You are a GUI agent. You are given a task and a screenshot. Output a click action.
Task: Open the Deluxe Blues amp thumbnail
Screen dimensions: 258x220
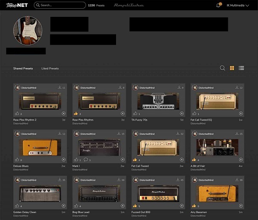point(40,147)
